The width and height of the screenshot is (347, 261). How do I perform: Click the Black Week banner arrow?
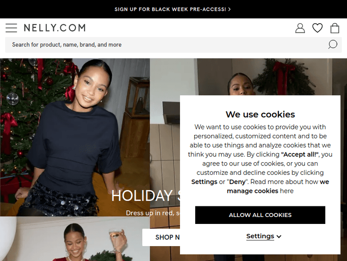(229, 9)
